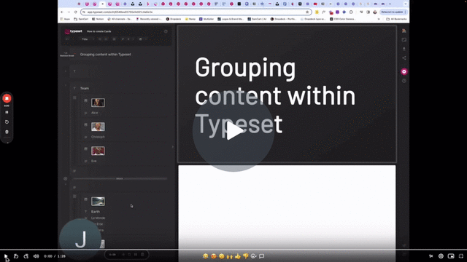467x262 pixels.
Task: Click the layout icon in the right sidebar
Action: 404,40
